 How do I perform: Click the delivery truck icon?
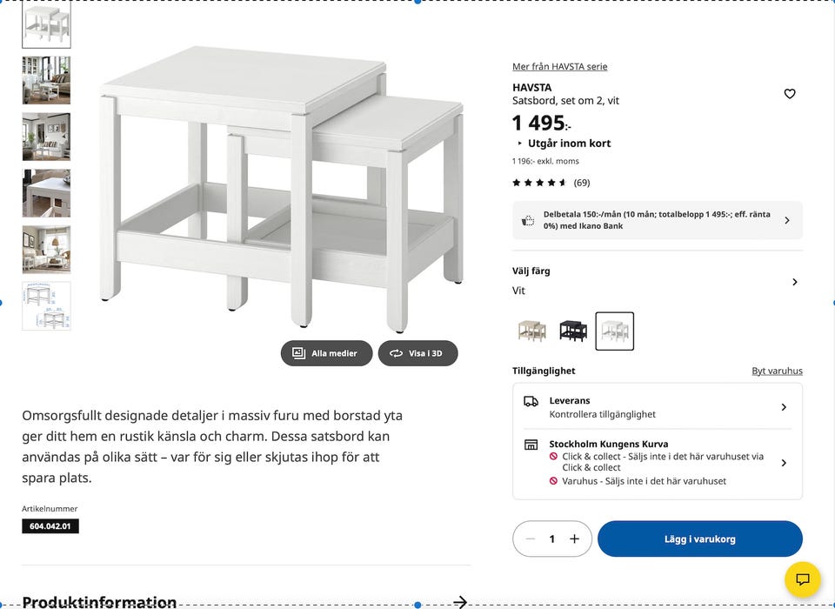[531, 401]
